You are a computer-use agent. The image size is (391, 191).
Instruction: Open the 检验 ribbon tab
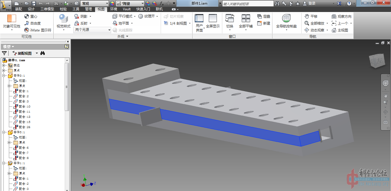pos(63,9)
